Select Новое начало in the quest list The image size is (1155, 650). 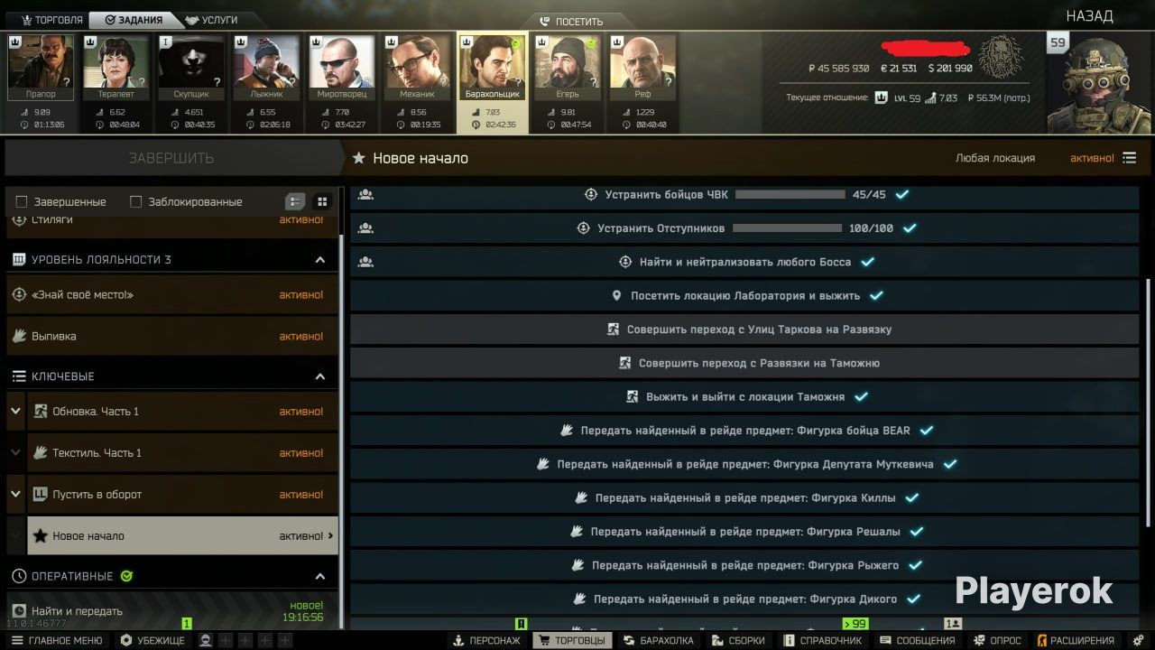[x=183, y=536]
